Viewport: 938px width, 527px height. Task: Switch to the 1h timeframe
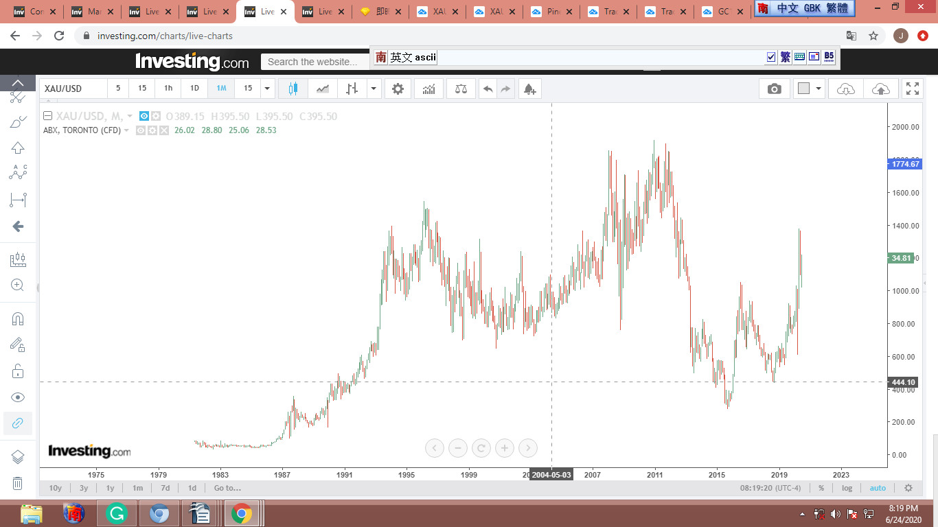coord(168,89)
